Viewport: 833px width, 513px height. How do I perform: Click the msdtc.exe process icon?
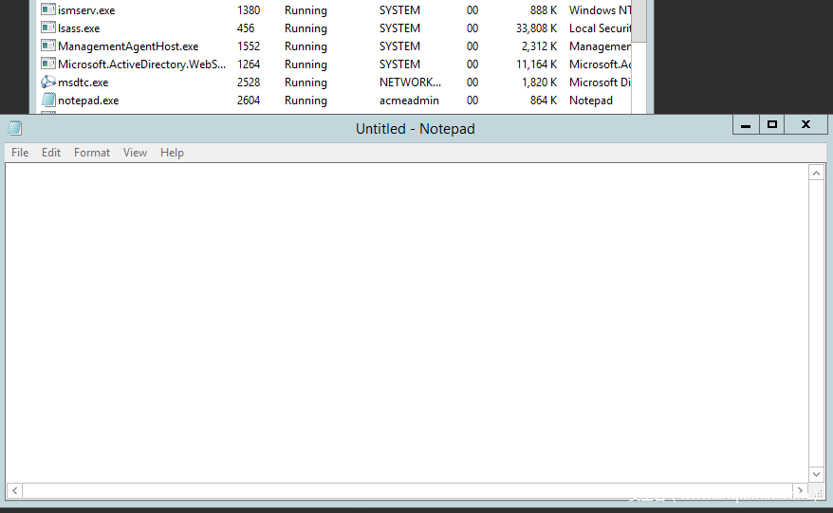[x=48, y=82]
